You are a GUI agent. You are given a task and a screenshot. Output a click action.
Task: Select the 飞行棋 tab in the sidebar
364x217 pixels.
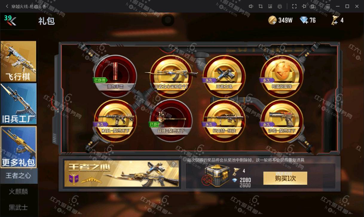(x=19, y=61)
